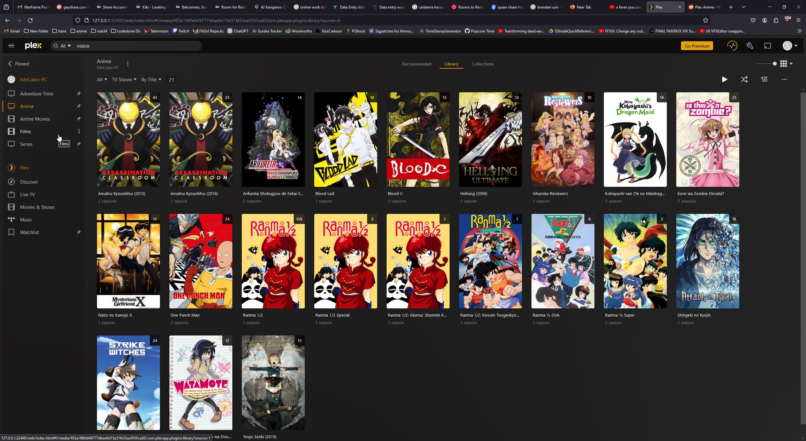Click the Go Premium button
Viewport: 806px width, 441px height.
[697, 46]
